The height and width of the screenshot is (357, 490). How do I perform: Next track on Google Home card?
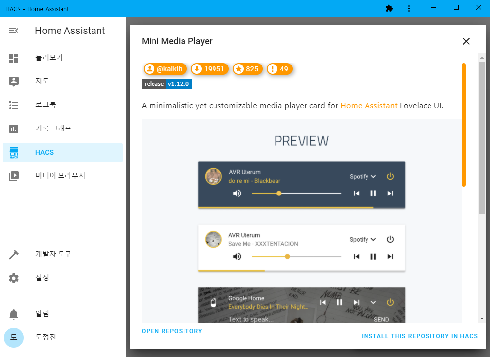pos(356,302)
